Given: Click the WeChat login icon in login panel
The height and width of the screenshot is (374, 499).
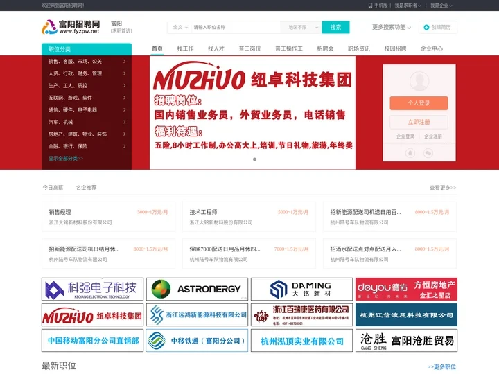Looking at the screenshot, I should (428, 153).
